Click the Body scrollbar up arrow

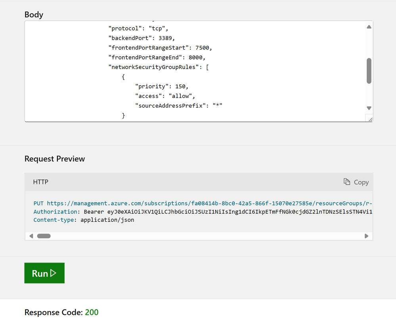point(369,27)
